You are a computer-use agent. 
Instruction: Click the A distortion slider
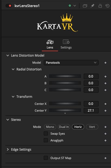click(65, 76)
